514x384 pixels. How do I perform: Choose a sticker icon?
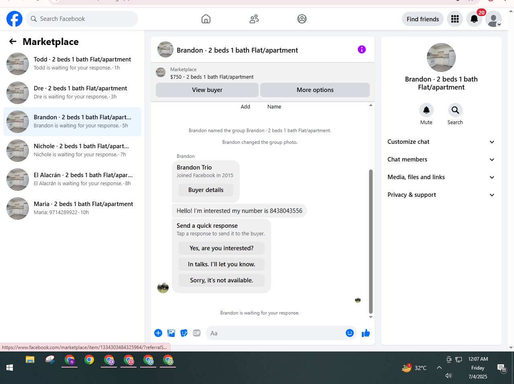[x=184, y=333]
